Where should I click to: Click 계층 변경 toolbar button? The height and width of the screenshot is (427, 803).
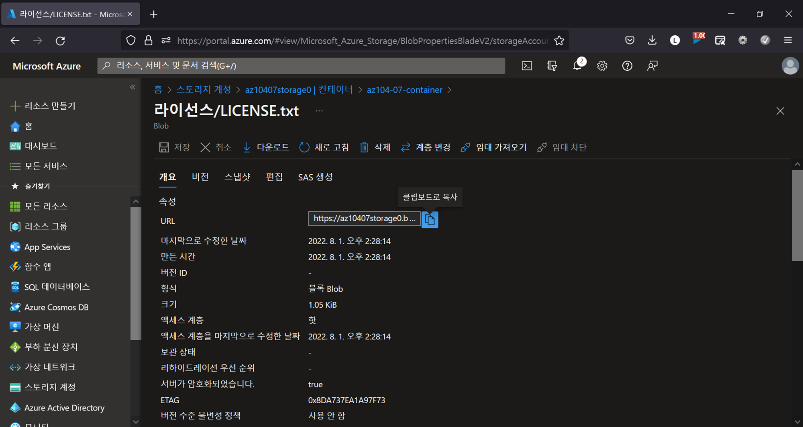click(425, 147)
